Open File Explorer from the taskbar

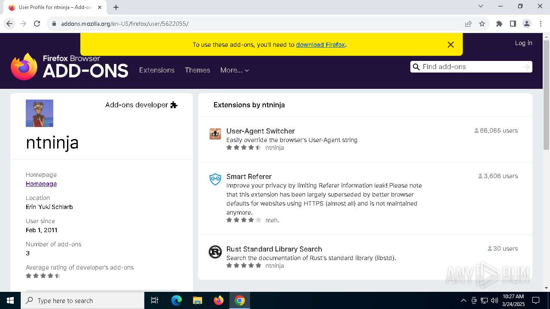197,300
